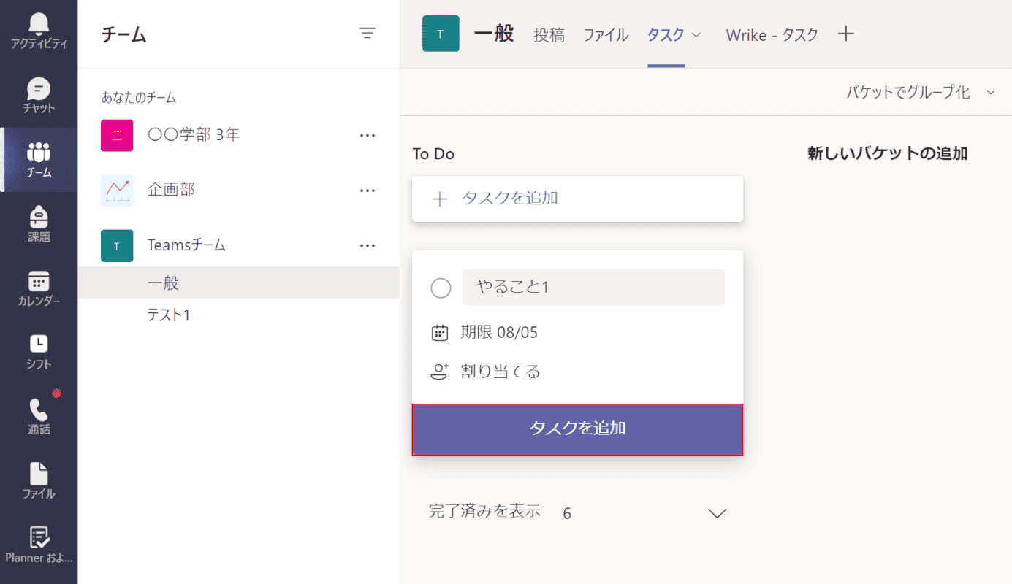Open the Calendar icon in sidebar

pyautogui.click(x=39, y=281)
